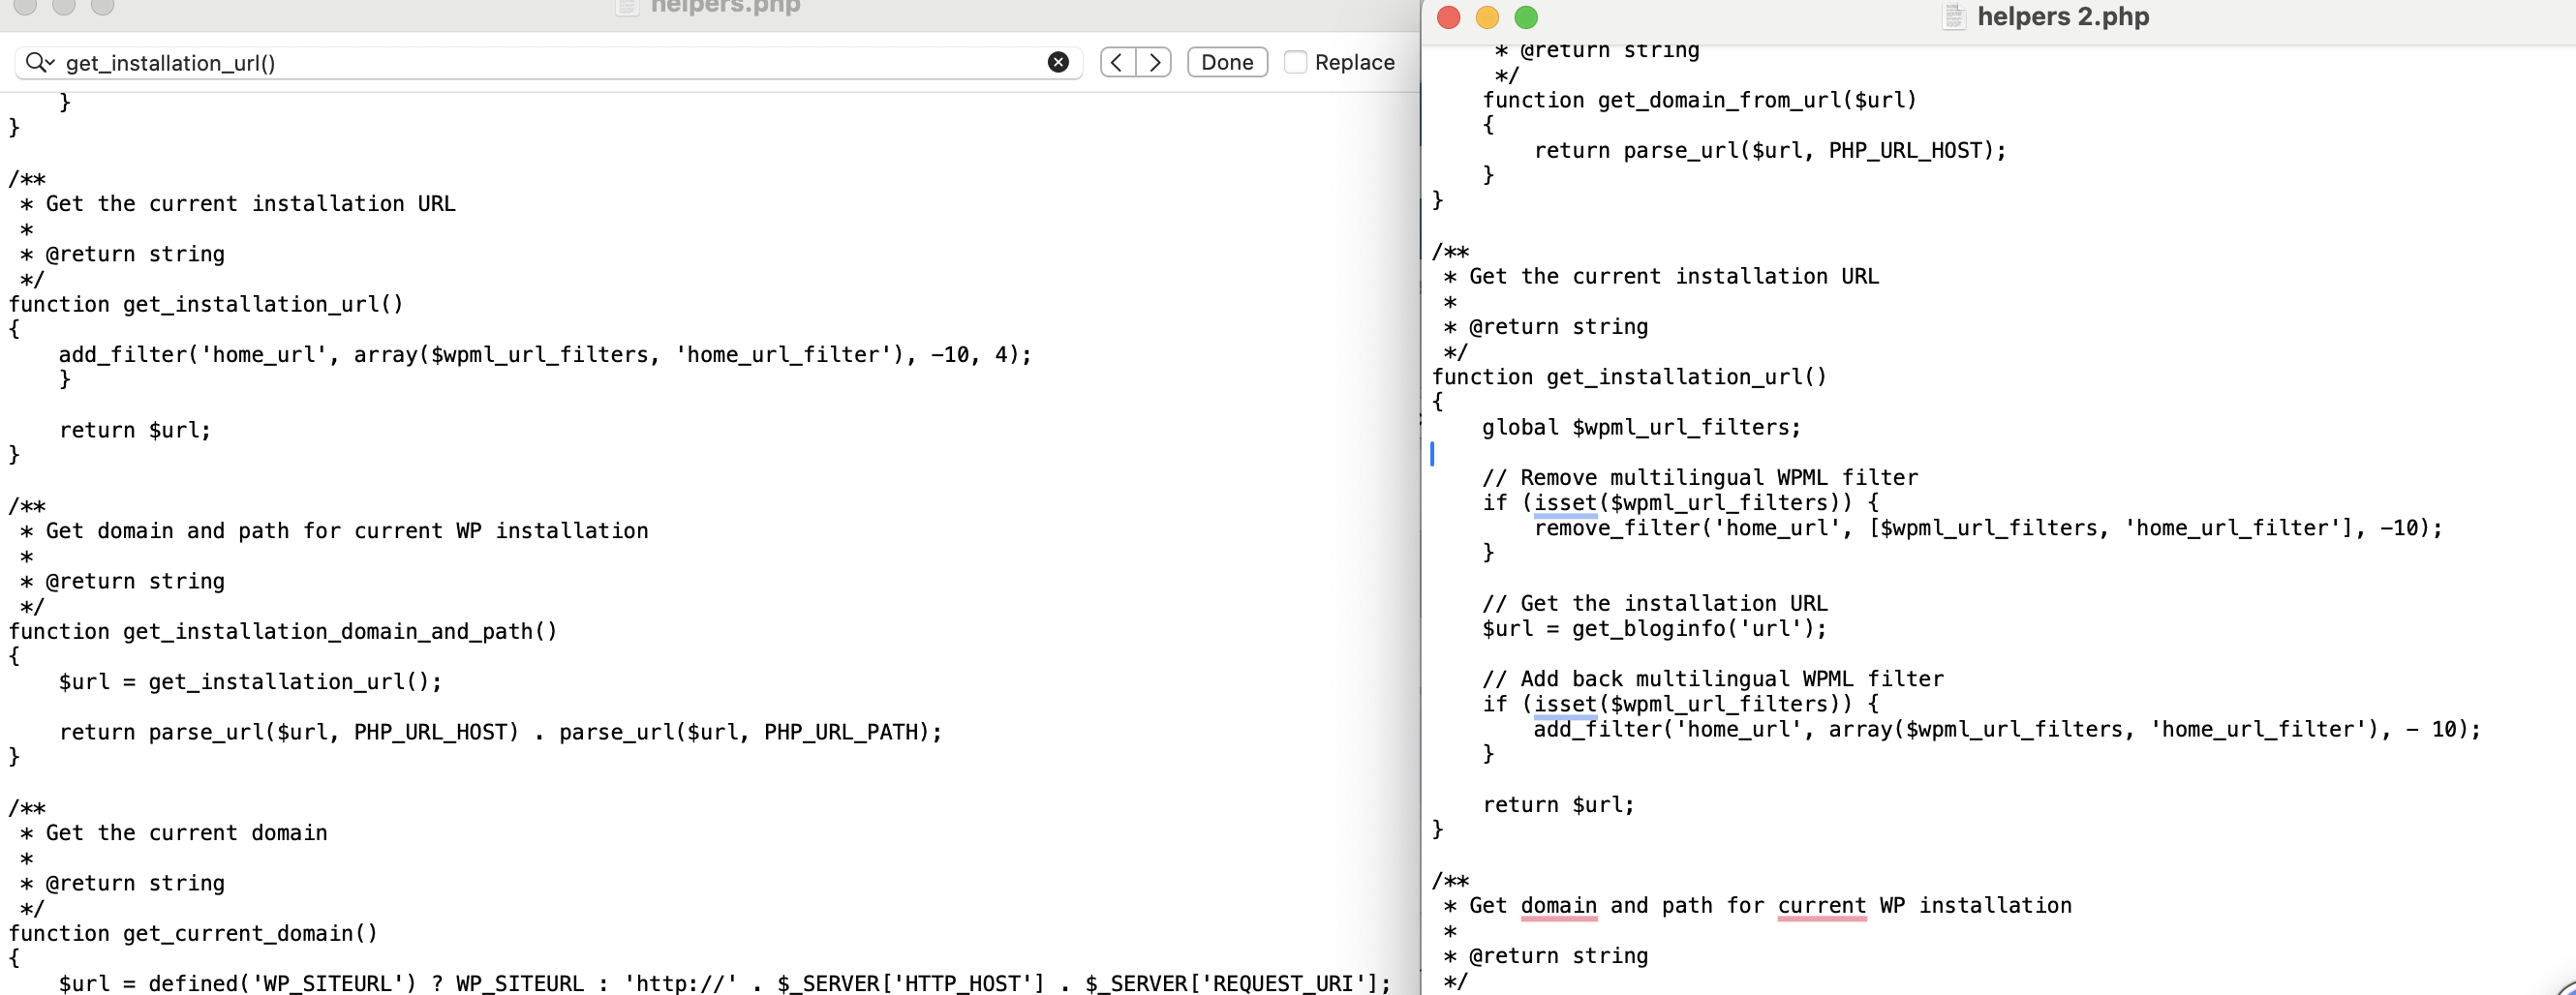Click the "$url = defined('WP_SITEURL')" line
Screen dimensions: 2576x995
(724, 984)
